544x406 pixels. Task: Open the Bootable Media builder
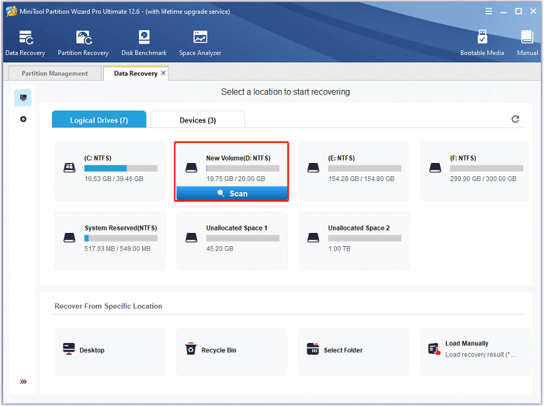coord(482,43)
